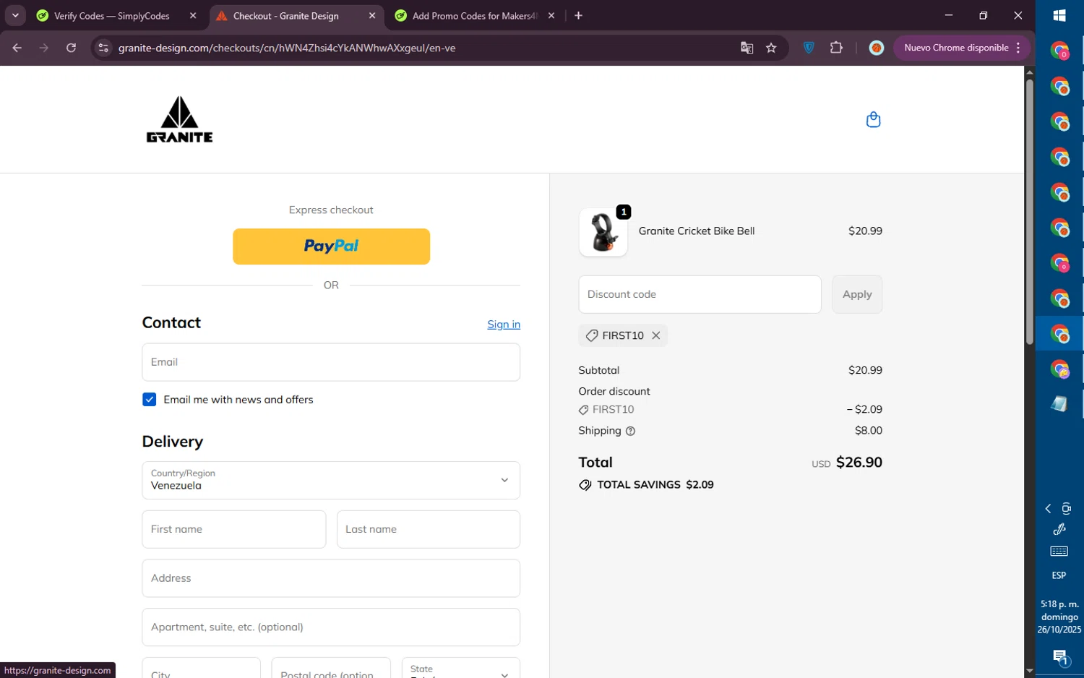Open the Windows Start button
1084x678 pixels.
1059,16
